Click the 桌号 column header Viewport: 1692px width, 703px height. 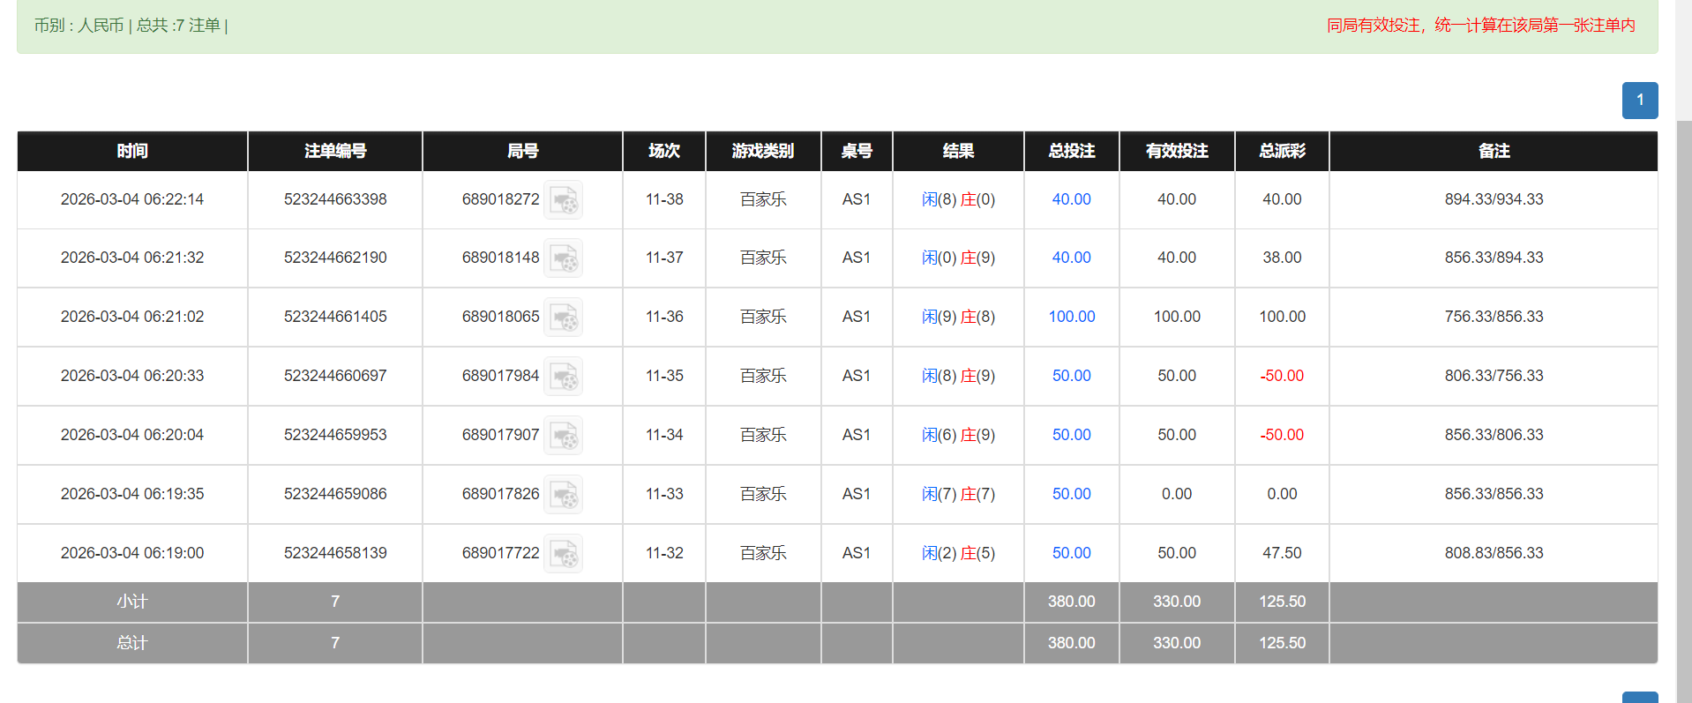[857, 151]
